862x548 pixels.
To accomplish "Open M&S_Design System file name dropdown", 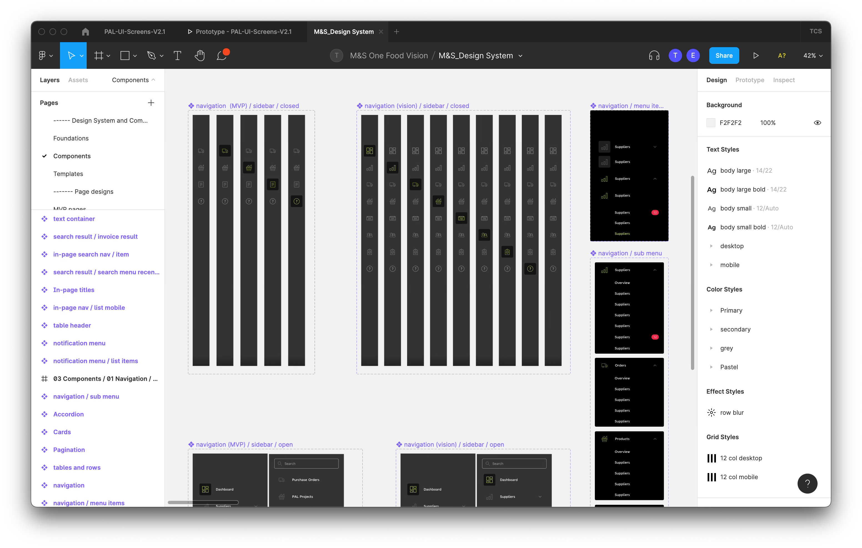I will 520,56.
